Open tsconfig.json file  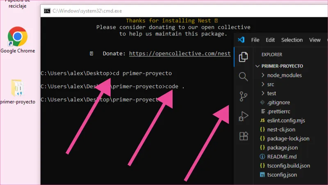[282, 175]
